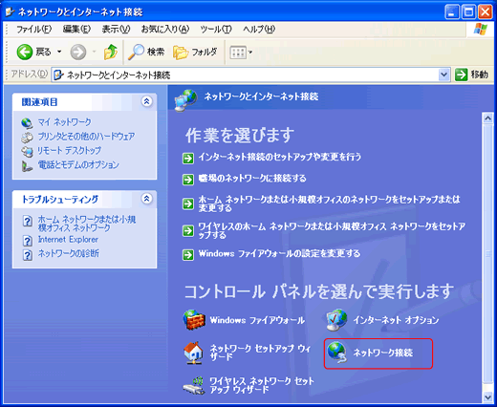Click the green Back arrow button
This screenshot has width=497, height=407.
click(24, 52)
